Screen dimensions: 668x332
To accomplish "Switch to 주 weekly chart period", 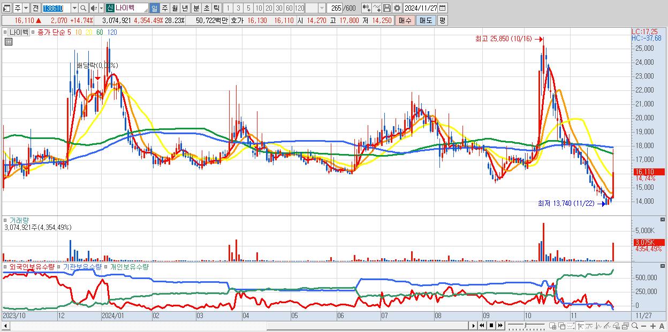I will click(164, 8).
